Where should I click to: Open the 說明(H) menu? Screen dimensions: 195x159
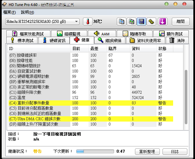point(27,12)
